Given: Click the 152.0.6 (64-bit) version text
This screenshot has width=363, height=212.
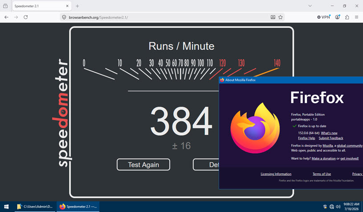Looking at the screenshot, I should pyautogui.click(x=309, y=133).
